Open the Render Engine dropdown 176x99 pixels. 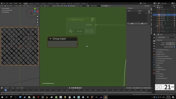coord(170,37)
